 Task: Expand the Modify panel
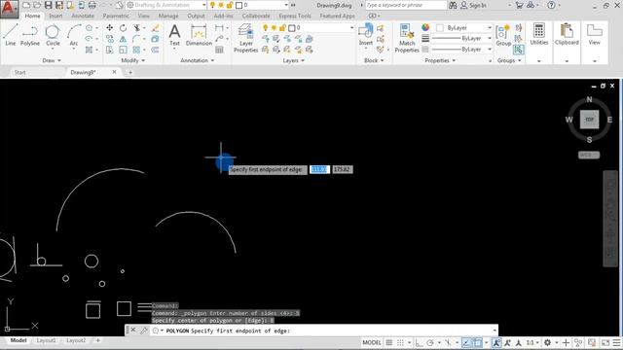(133, 60)
